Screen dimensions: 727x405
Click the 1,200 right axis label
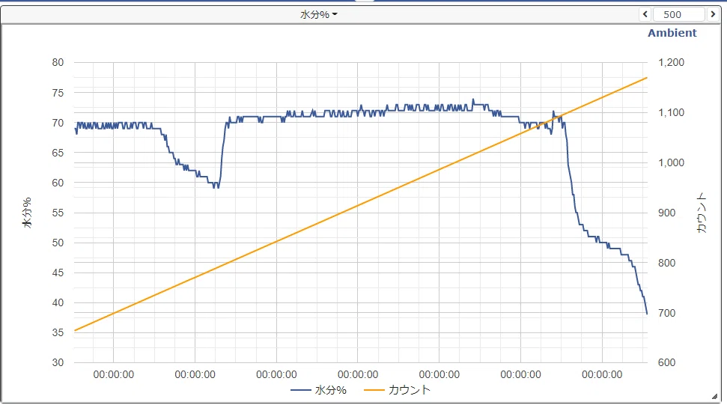(x=671, y=62)
